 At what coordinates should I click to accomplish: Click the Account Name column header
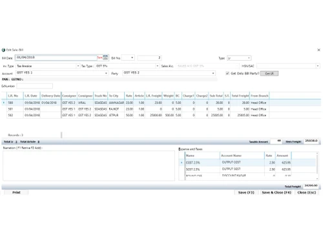coord(242,156)
